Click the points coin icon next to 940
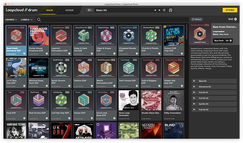Viewport: 243px width, 143px height. tap(235, 19)
